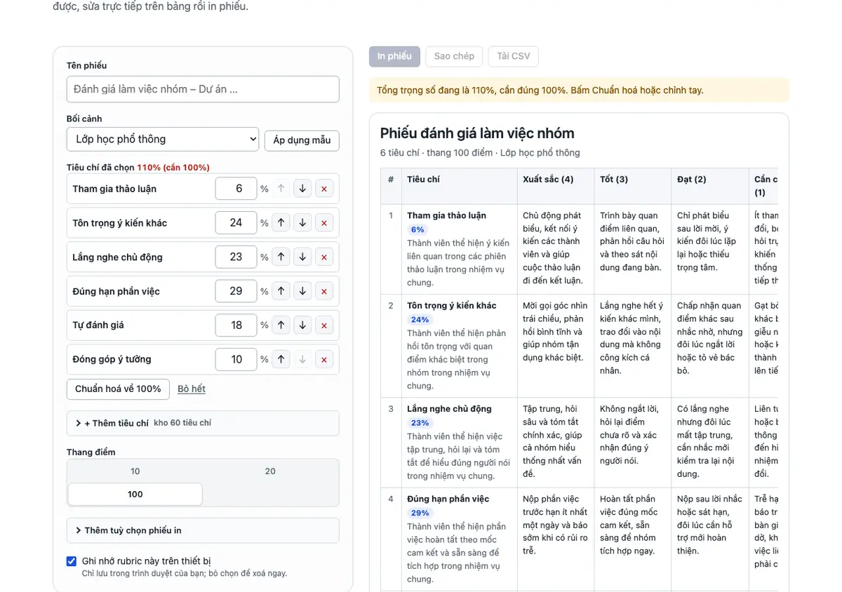Click the Bỏ hết link
The image size is (842, 592).
click(192, 389)
